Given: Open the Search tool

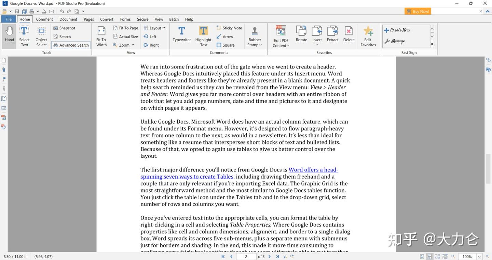Looking at the screenshot, I should (62, 36).
